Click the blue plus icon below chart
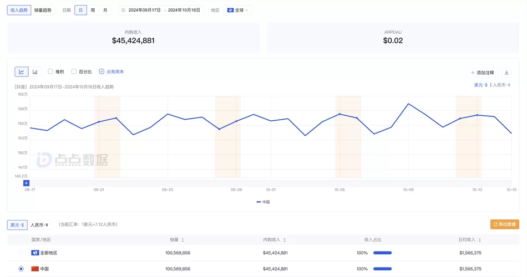Image resolution: width=527 pixels, height=277 pixels. coord(26,183)
